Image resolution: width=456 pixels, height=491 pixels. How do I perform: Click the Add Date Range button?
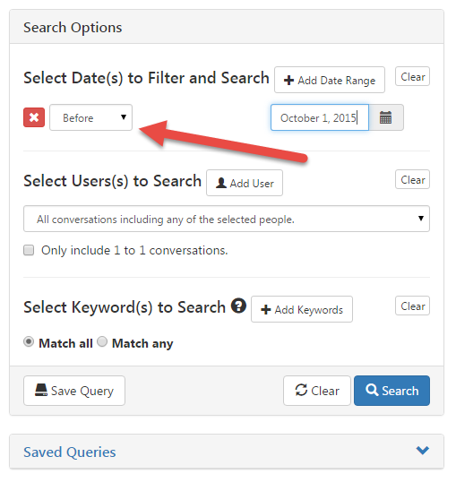tap(330, 80)
